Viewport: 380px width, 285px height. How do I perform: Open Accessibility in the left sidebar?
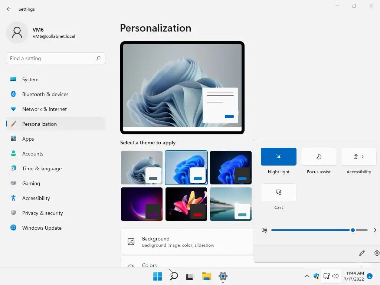(56, 198)
